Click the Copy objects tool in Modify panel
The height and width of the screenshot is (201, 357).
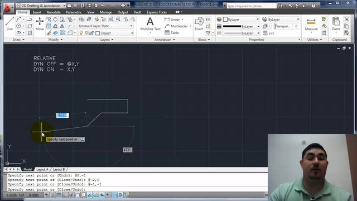(49, 20)
